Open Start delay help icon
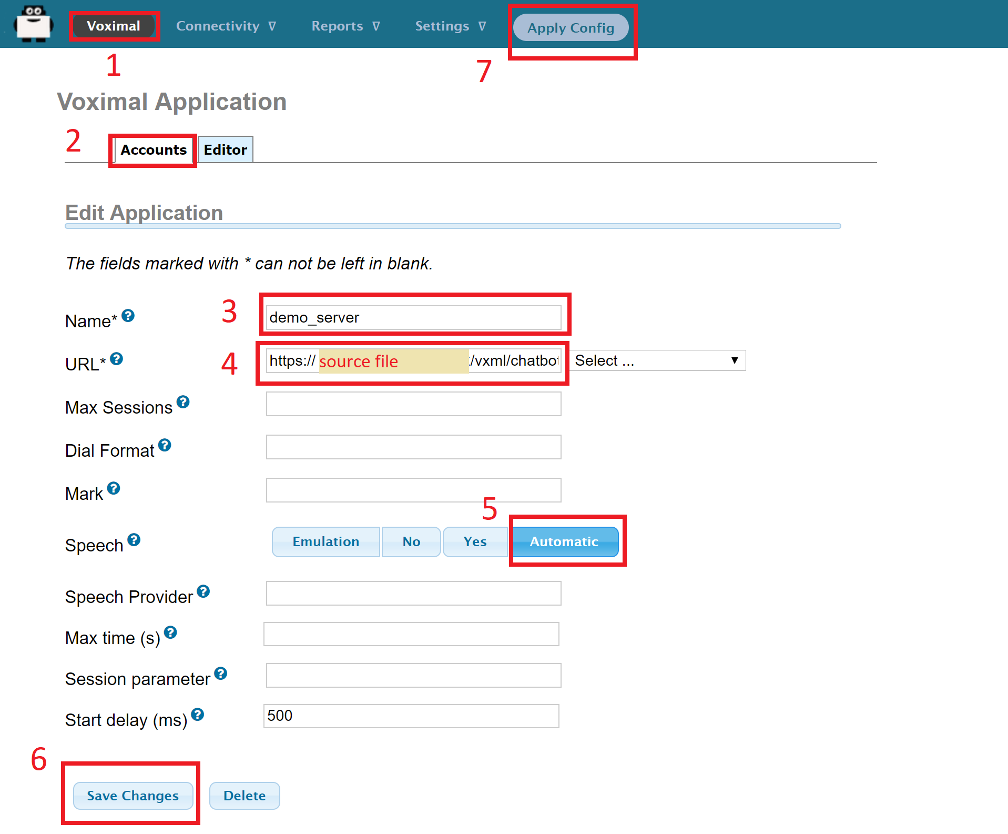This screenshot has height=834, width=1008. [197, 715]
